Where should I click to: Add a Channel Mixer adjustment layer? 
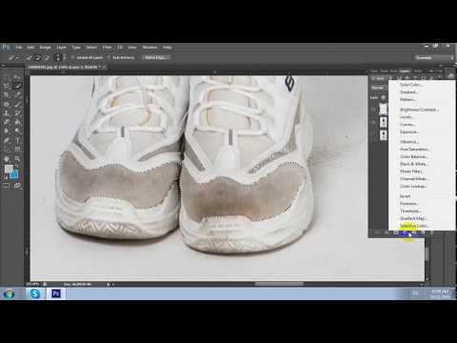coord(414,179)
